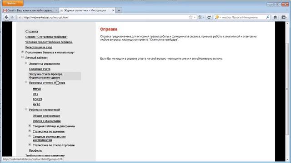The image size is (291, 163).
Task: Expand Сводная таблица и диаграммы
Action: pos(30,126)
